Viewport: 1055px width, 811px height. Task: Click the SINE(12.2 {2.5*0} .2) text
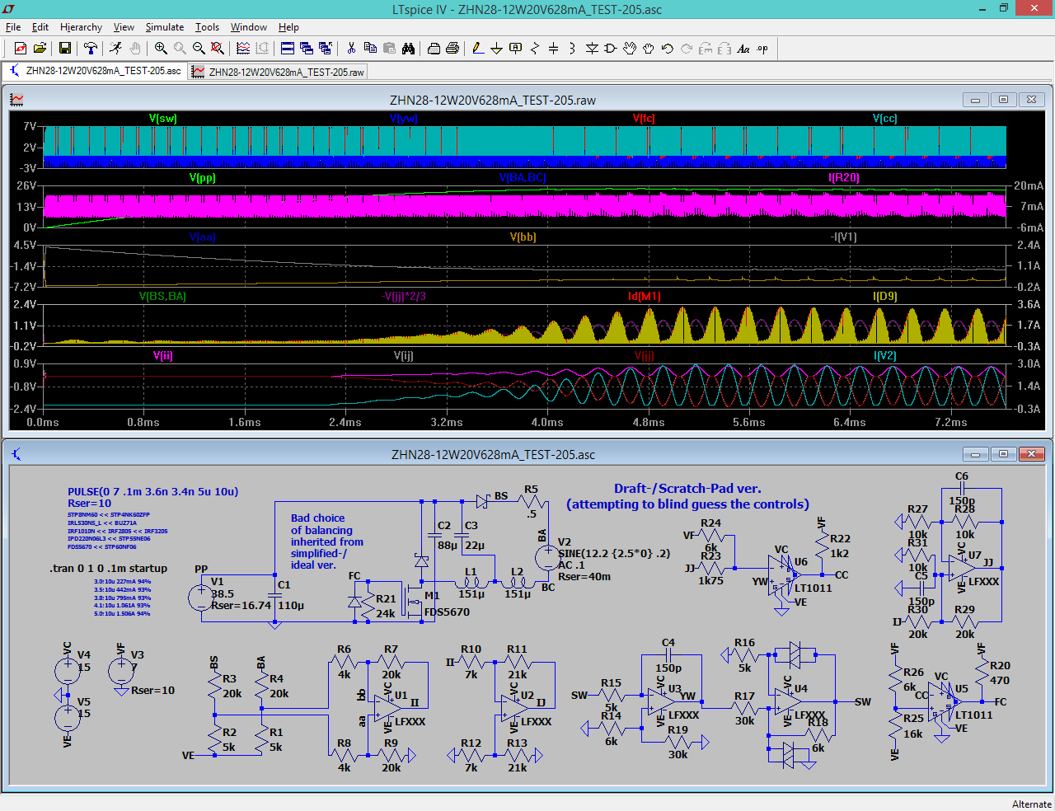coord(614,554)
